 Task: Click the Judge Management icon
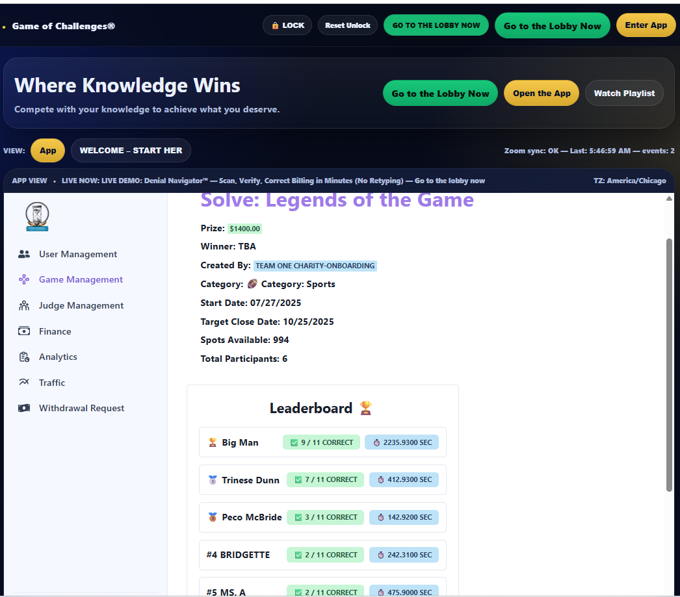point(24,305)
